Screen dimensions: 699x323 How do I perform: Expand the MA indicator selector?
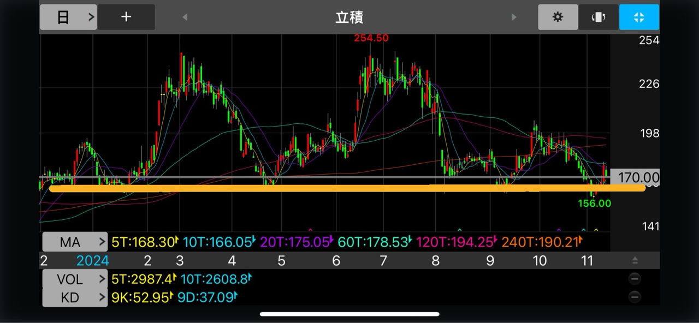click(x=75, y=242)
